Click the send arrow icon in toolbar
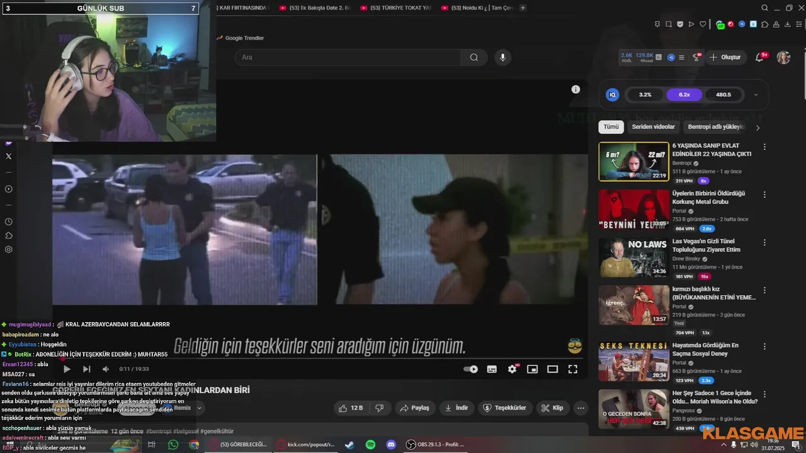 [x=691, y=25]
